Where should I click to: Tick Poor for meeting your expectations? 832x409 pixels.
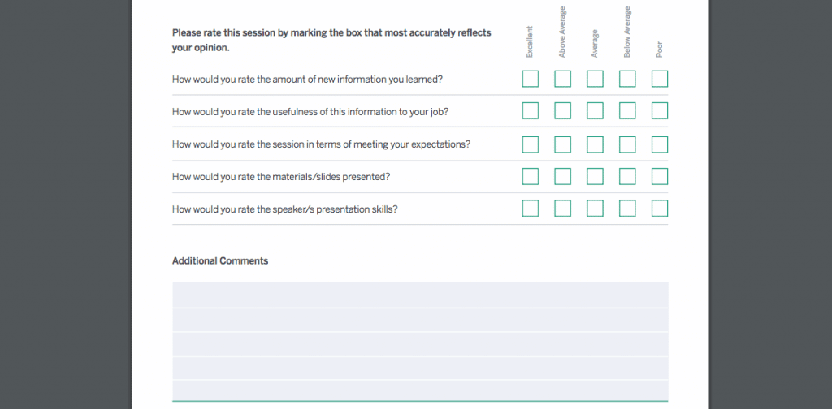pyautogui.click(x=660, y=144)
